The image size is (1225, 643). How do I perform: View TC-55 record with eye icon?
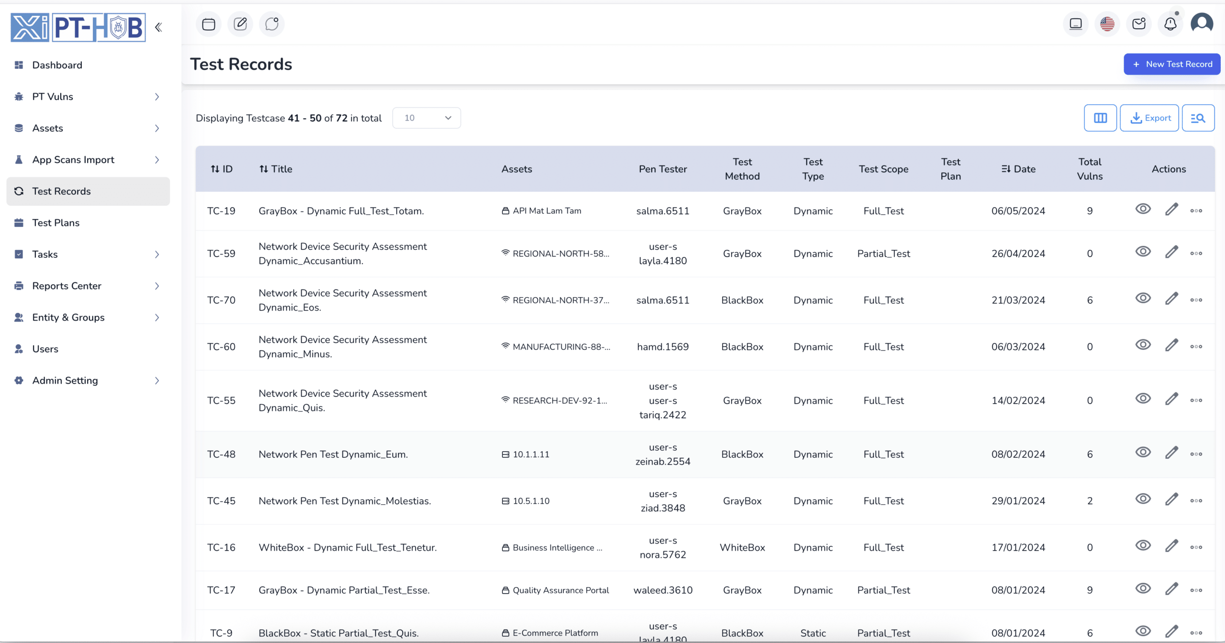(1143, 399)
